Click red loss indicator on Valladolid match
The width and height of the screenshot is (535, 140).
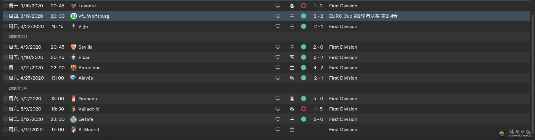(303, 109)
